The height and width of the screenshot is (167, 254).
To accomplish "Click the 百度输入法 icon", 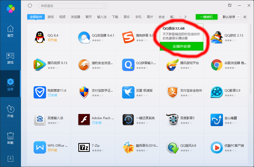I will point(40,120).
